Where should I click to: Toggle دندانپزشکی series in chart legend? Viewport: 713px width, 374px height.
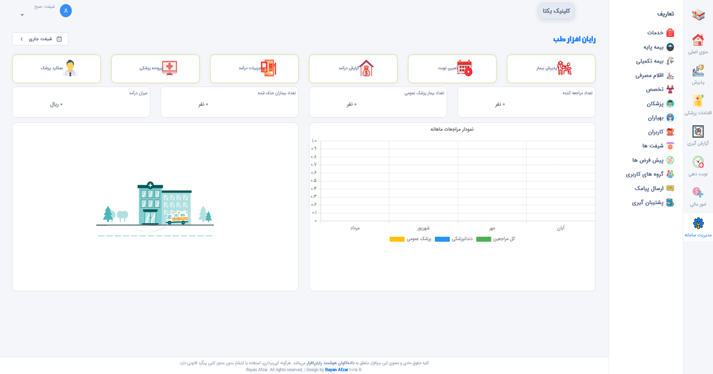click(x=454, y=239)
